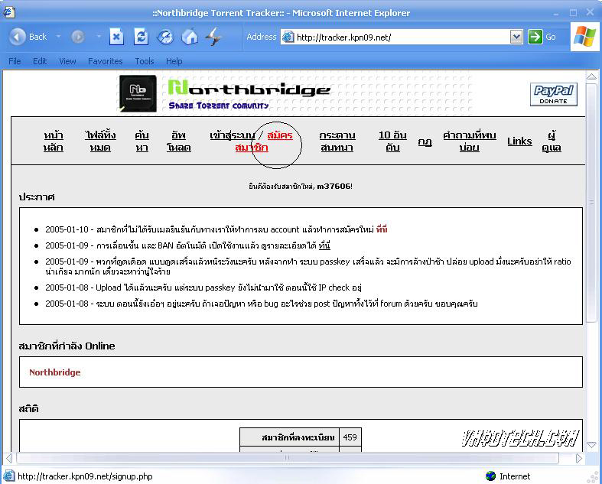
Task: Click the red ที่นี่ link in 2005-01-10 announcement
Action: [382, 229]
